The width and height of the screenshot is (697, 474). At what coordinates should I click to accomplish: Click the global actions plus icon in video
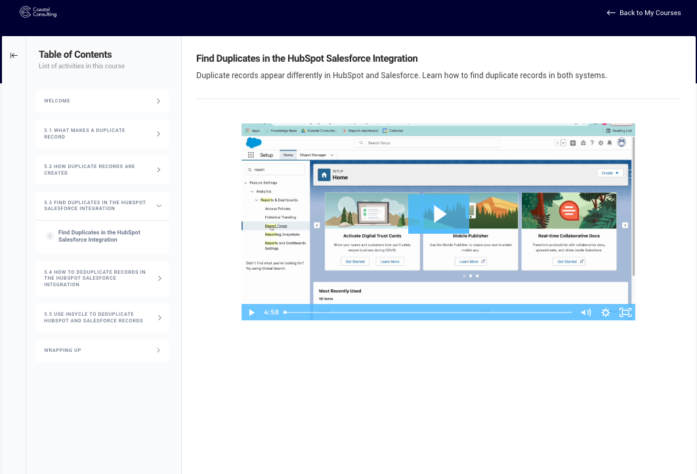573,143
